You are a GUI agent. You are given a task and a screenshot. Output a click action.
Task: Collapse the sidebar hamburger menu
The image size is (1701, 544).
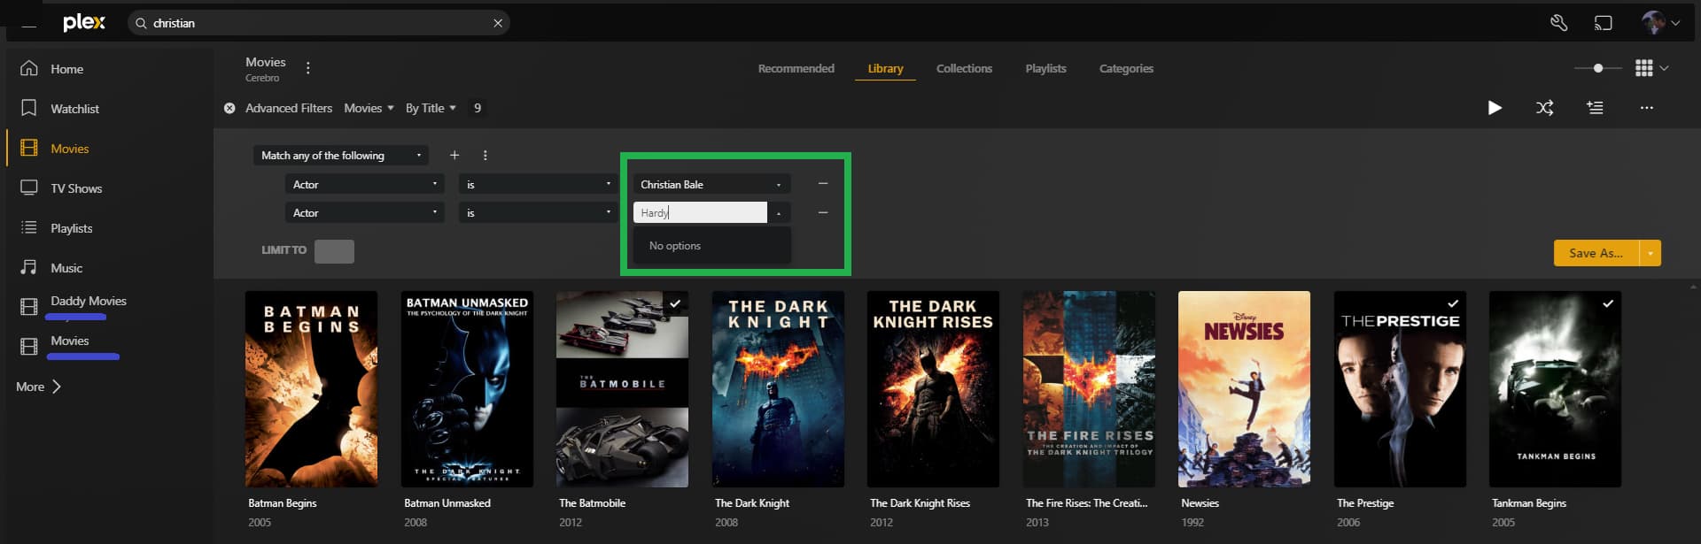[x=29, y=25]
